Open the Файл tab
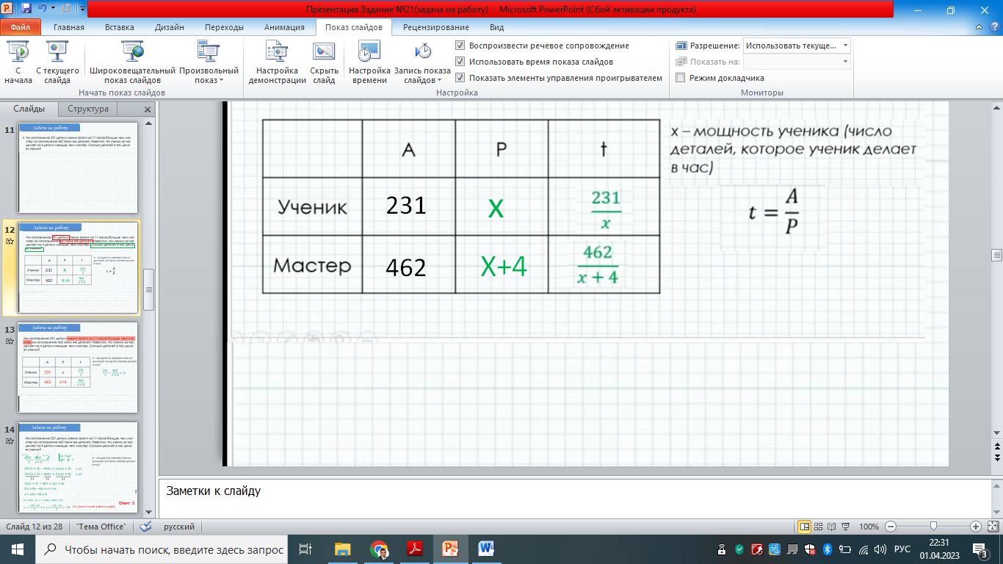Viewport: 1003px width, 564px height. click(21, 27)
